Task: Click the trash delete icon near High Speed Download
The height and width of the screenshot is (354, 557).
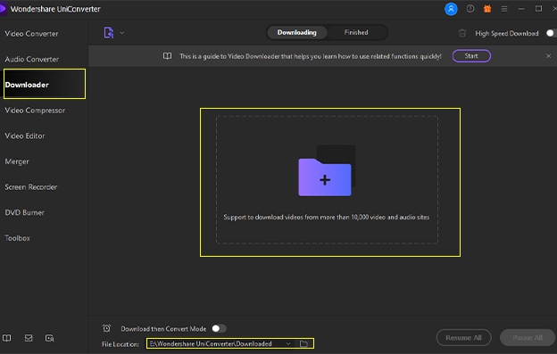Action: point(461,33)
